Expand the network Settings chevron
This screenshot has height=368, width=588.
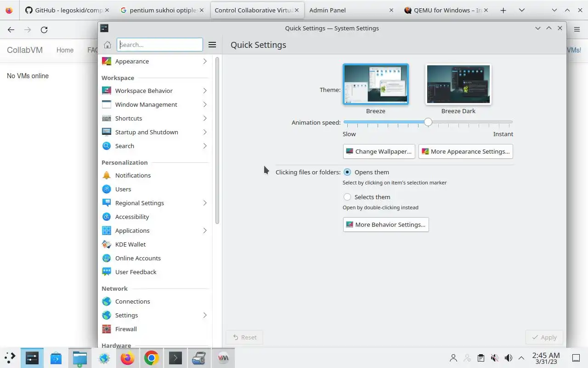pos(205,315)
